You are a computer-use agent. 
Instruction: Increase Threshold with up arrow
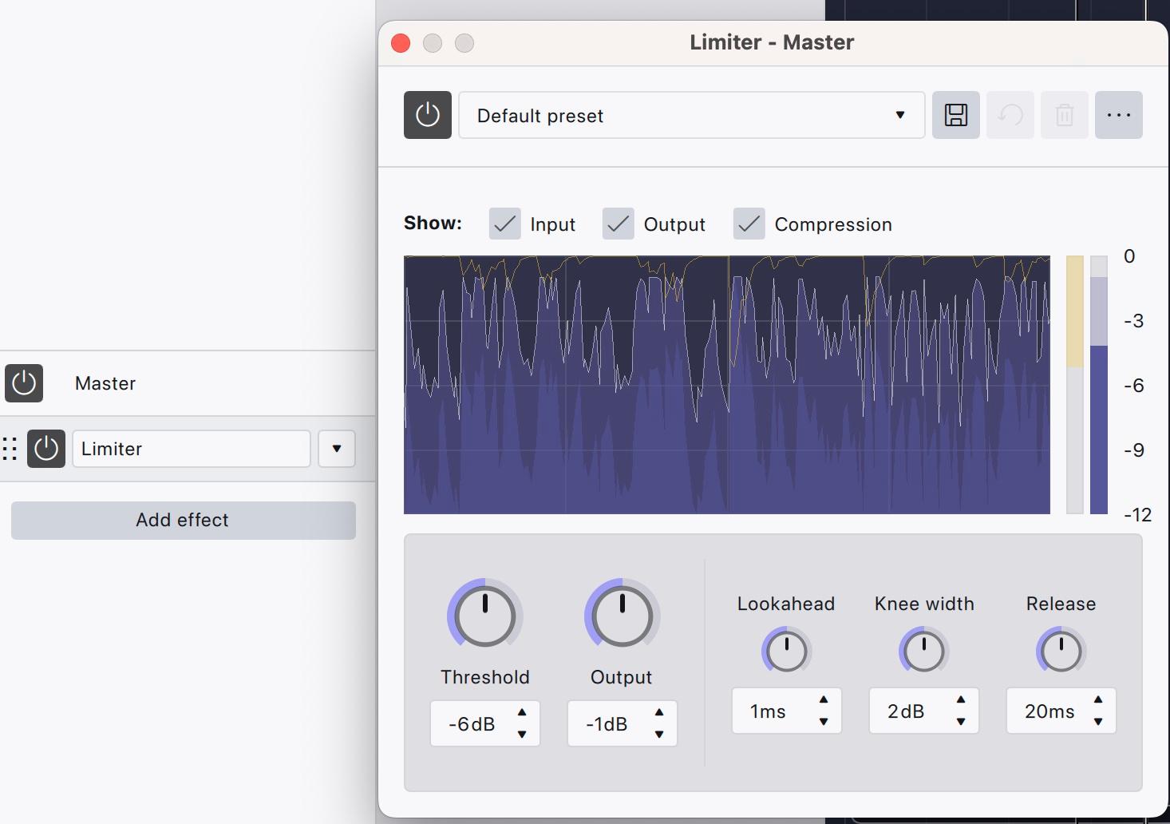[x=522, y=712]
